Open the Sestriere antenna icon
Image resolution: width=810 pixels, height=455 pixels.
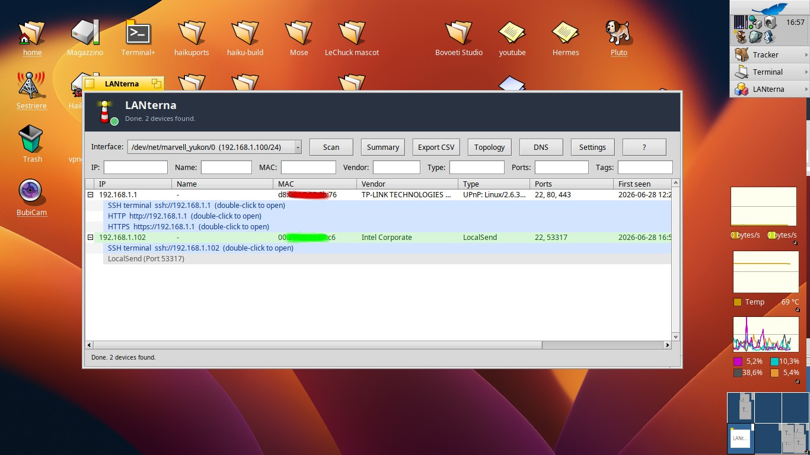pos(31,85)
